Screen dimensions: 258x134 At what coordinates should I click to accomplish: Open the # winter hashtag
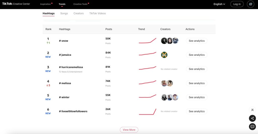pos(64,97)
